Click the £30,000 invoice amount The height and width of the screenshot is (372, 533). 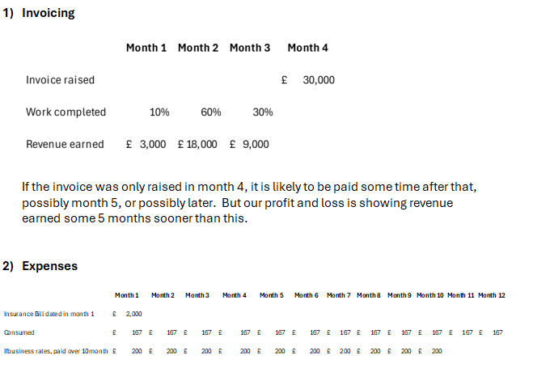pos(318,80)
